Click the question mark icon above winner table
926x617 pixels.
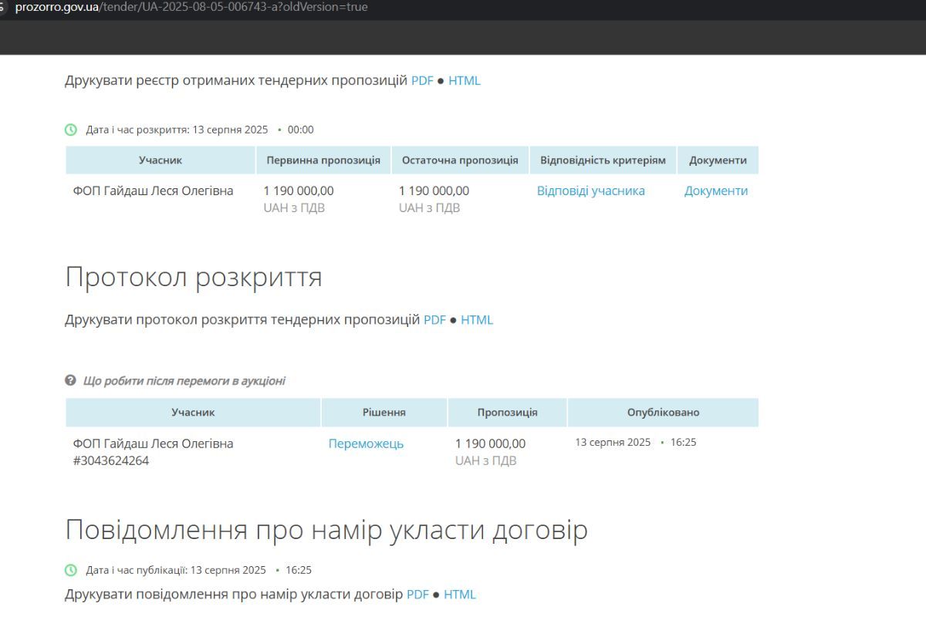pos(71,381)
